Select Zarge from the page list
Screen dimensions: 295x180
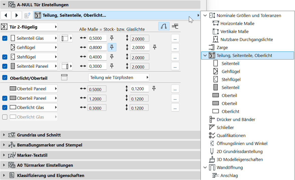point(222,47)
